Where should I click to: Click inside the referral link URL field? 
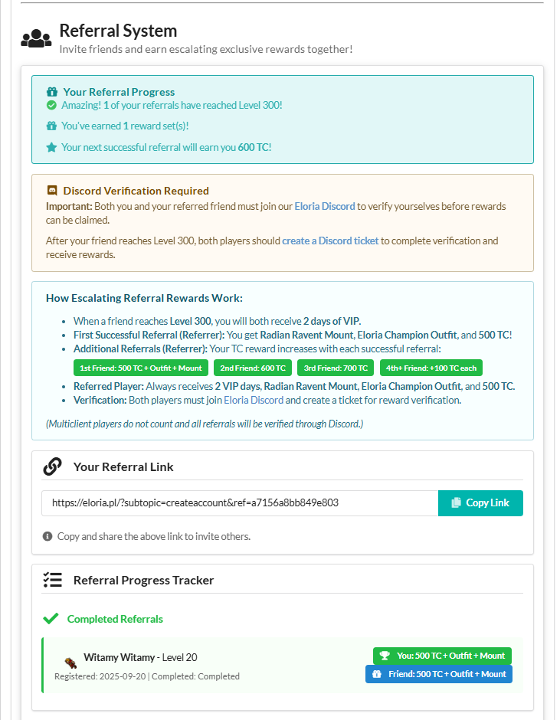239,503
